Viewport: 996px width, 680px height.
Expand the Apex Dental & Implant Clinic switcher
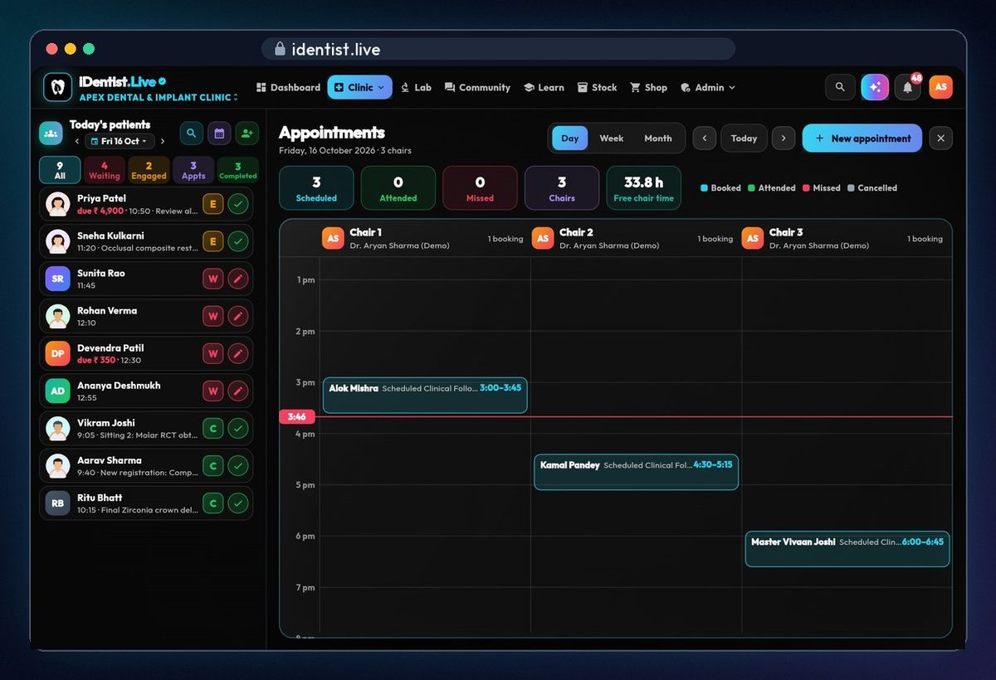(159, 97)
